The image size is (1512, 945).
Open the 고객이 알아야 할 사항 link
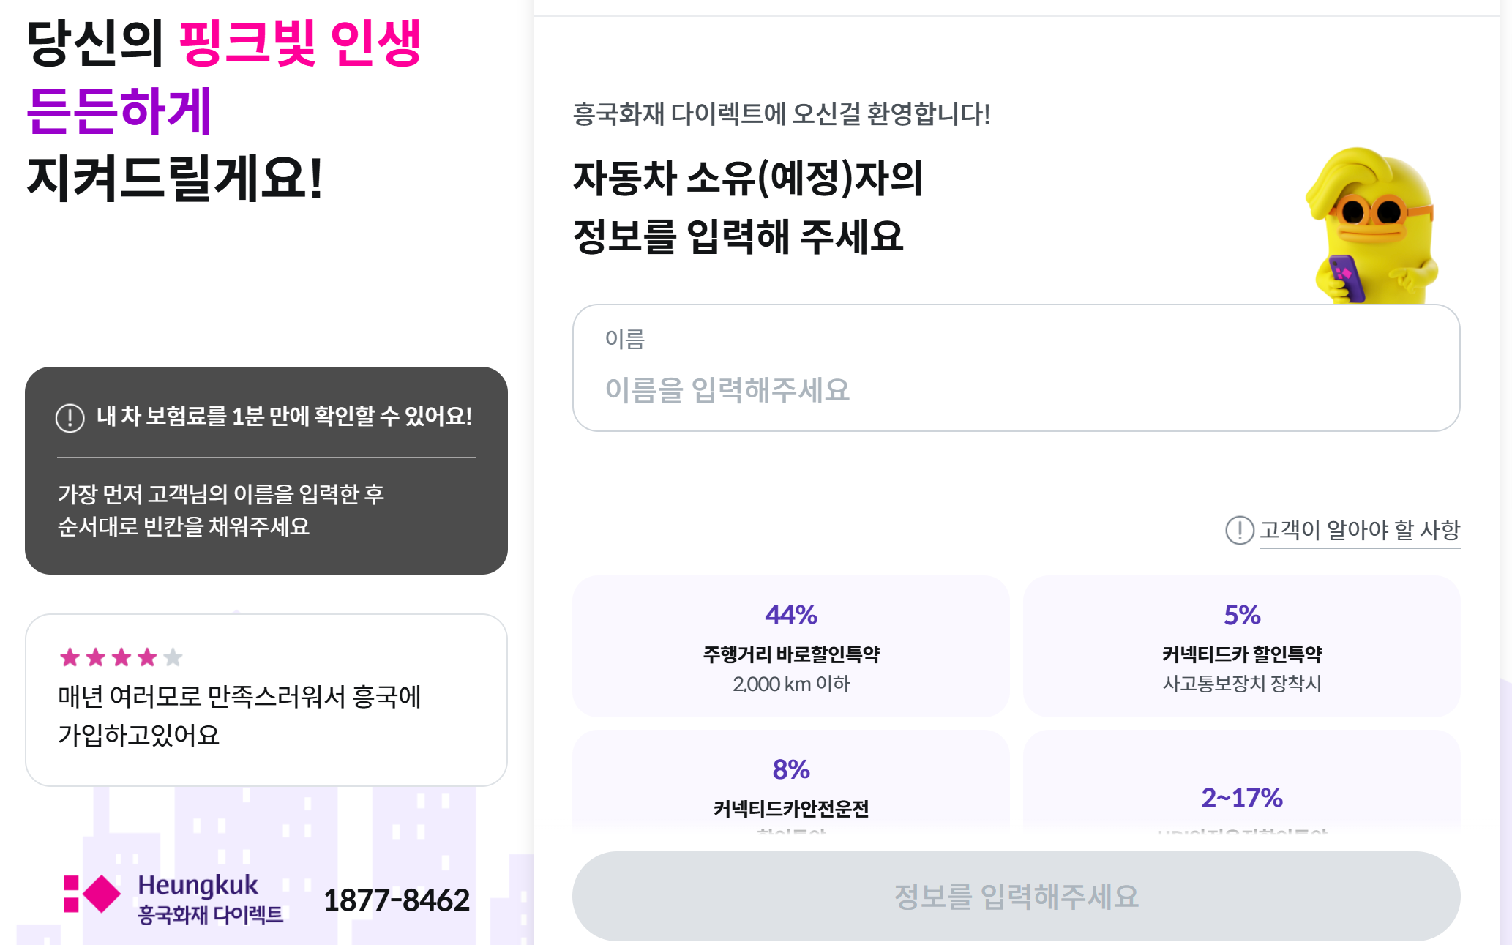pos(1359,529)
